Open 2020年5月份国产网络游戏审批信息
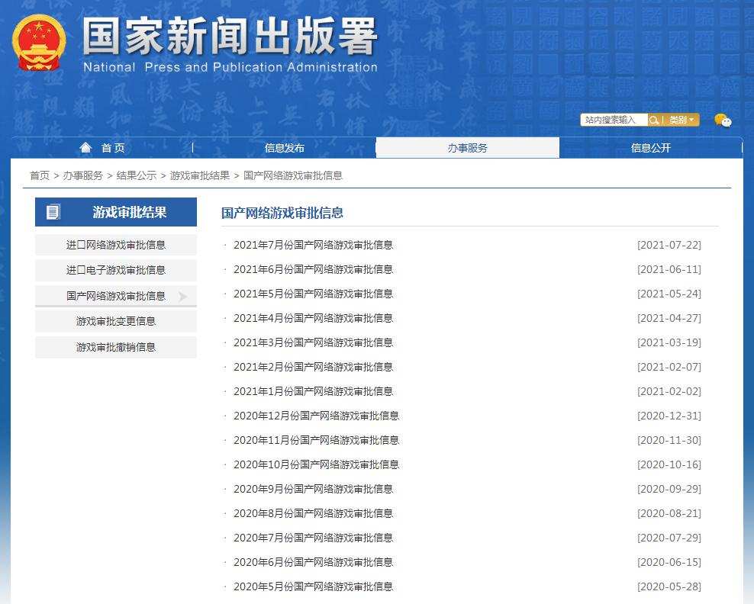 [x=313, y=586]
